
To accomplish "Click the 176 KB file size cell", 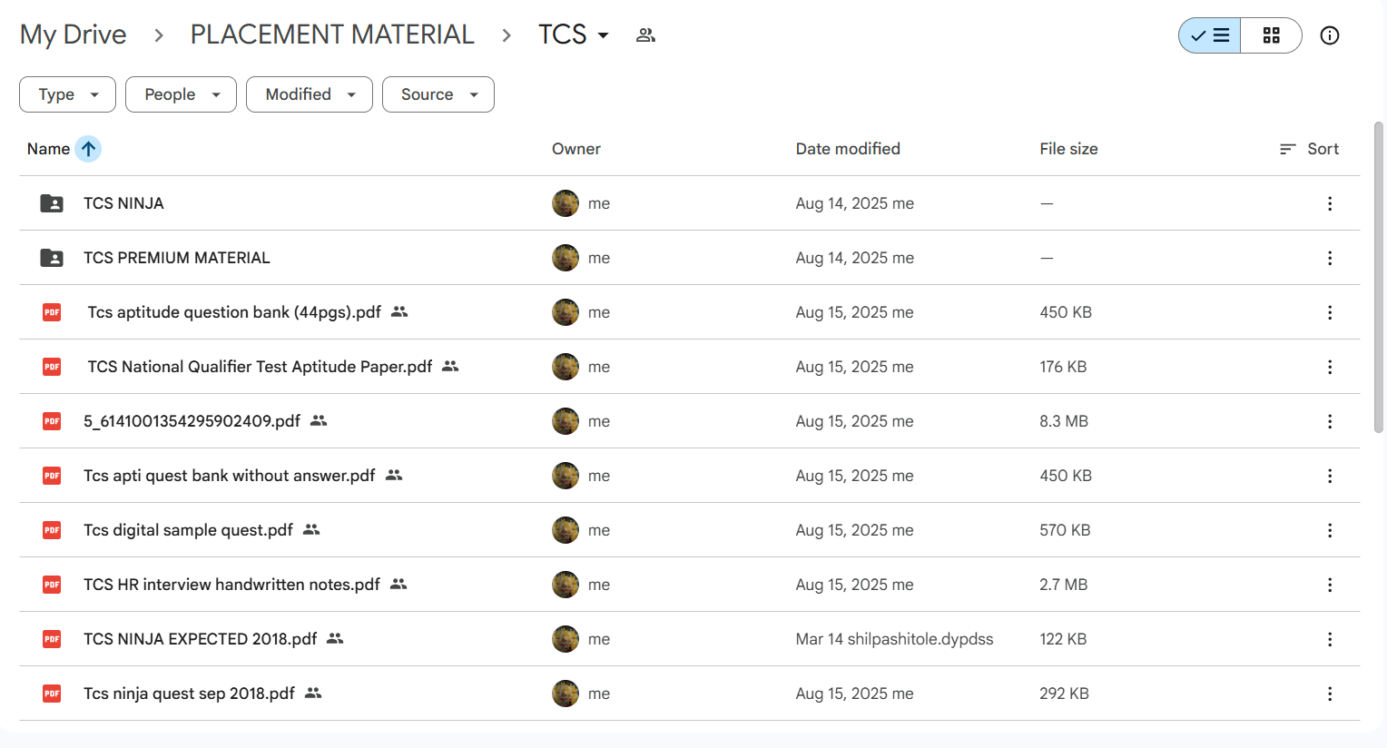I will (1063, 367).
